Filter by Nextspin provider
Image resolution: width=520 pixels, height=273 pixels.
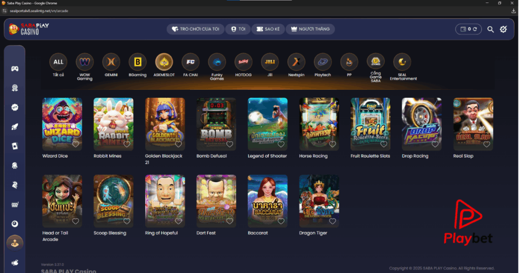pos(296,61)
